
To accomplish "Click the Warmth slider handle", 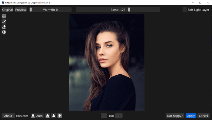I will click(31, 10).
